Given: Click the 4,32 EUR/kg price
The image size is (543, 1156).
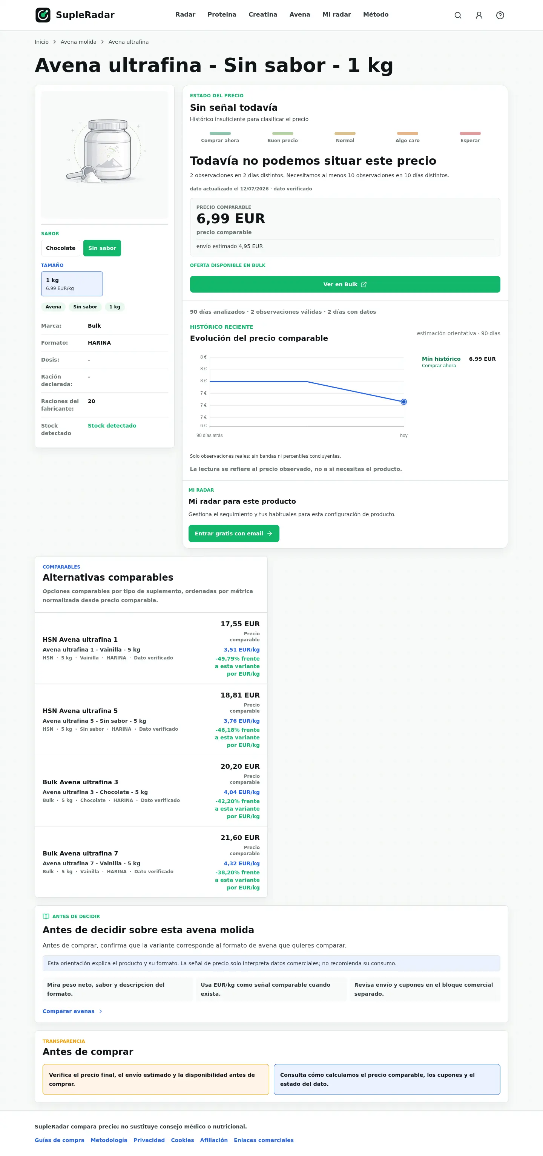Looking at the screenshot, I should [x=241, y=863].
